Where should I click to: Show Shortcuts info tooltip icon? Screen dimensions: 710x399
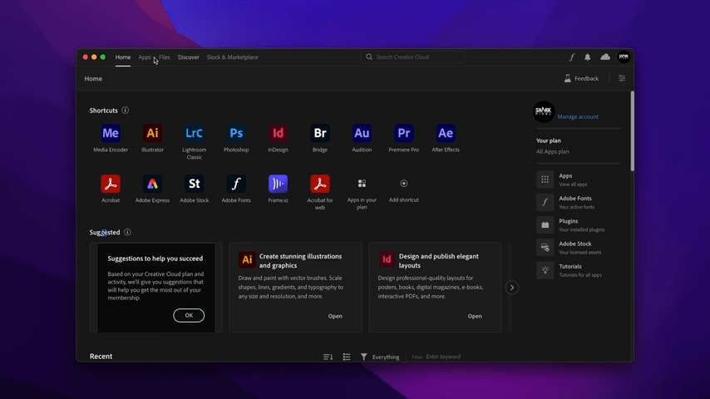tap(125, 110)
